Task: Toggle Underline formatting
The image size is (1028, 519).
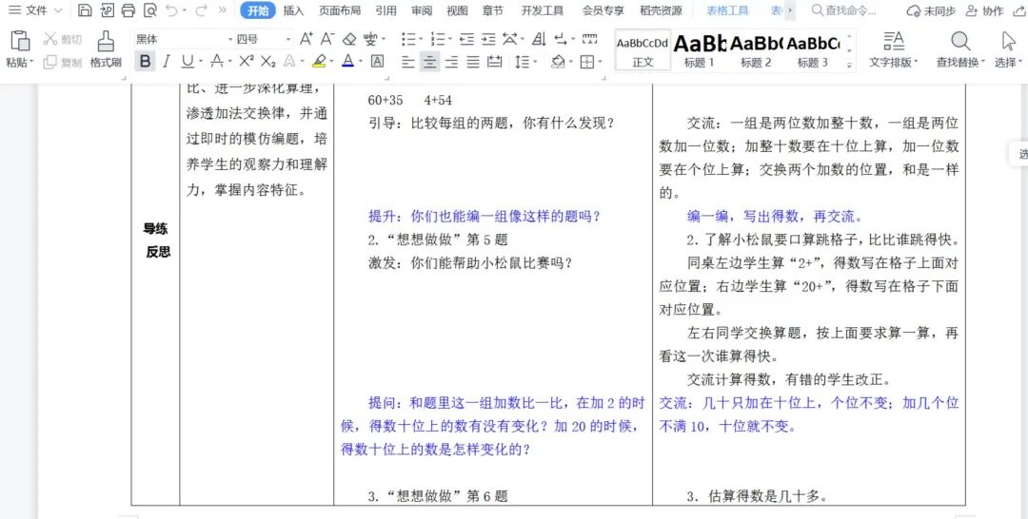Action: [x=188, y=62]
